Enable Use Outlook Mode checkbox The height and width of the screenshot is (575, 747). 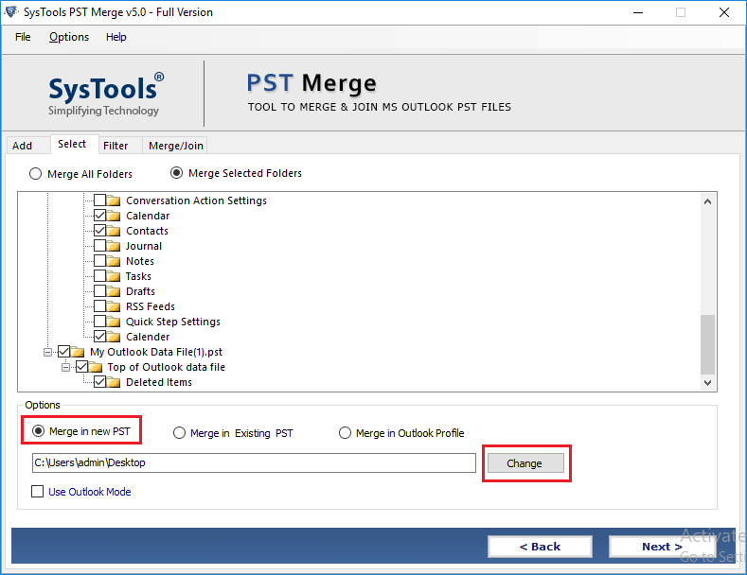coord(37,491)
